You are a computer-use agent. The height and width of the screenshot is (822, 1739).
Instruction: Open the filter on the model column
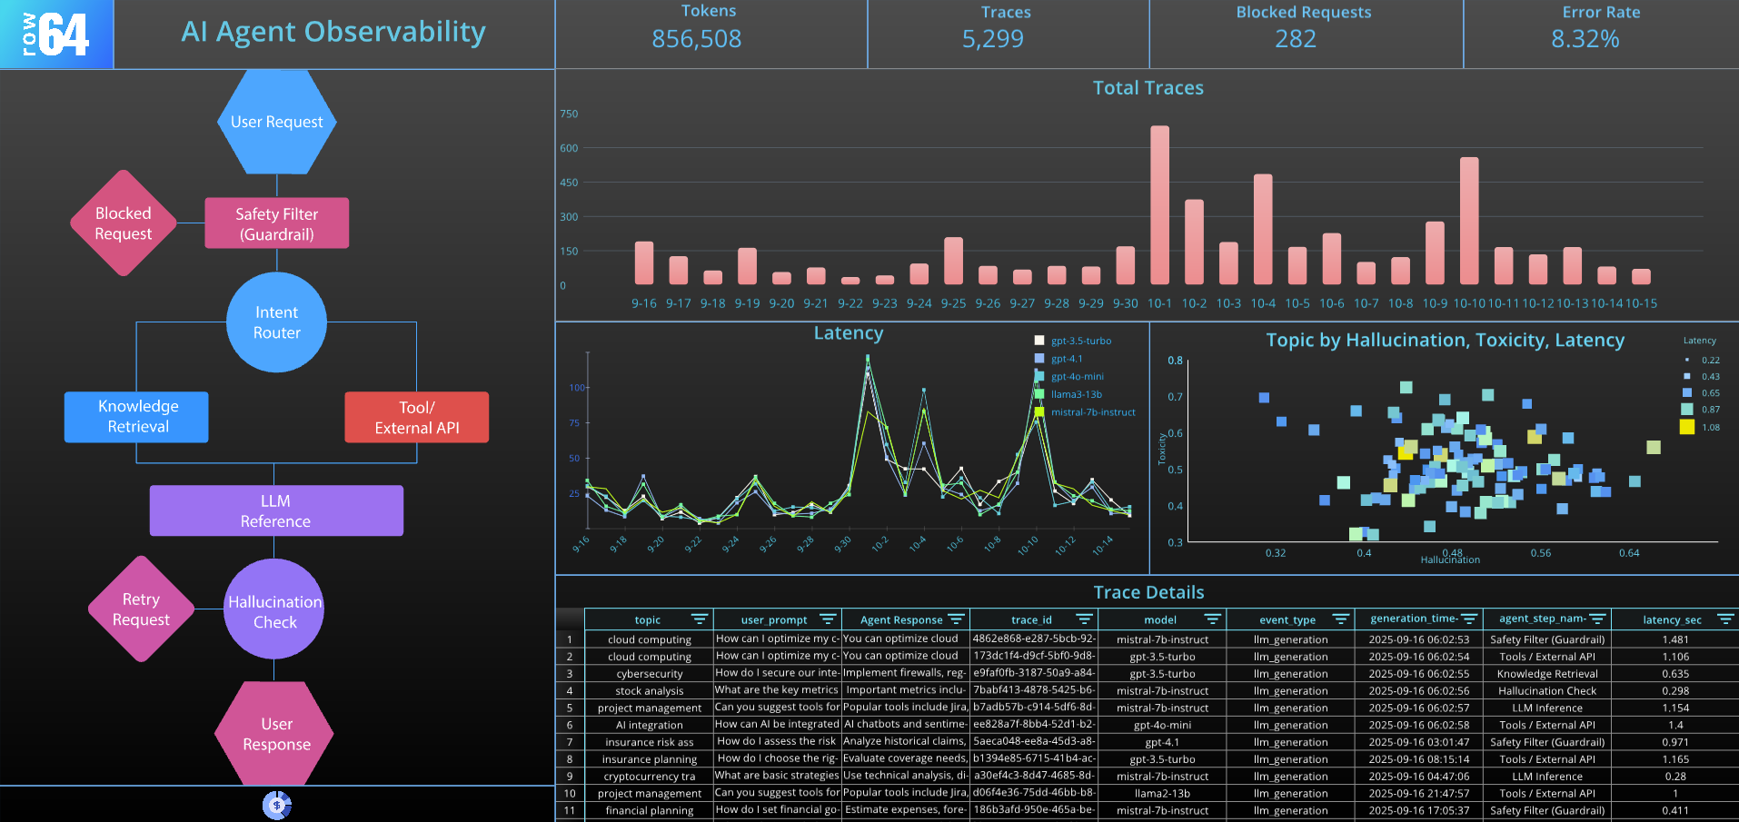[1211, 619]
